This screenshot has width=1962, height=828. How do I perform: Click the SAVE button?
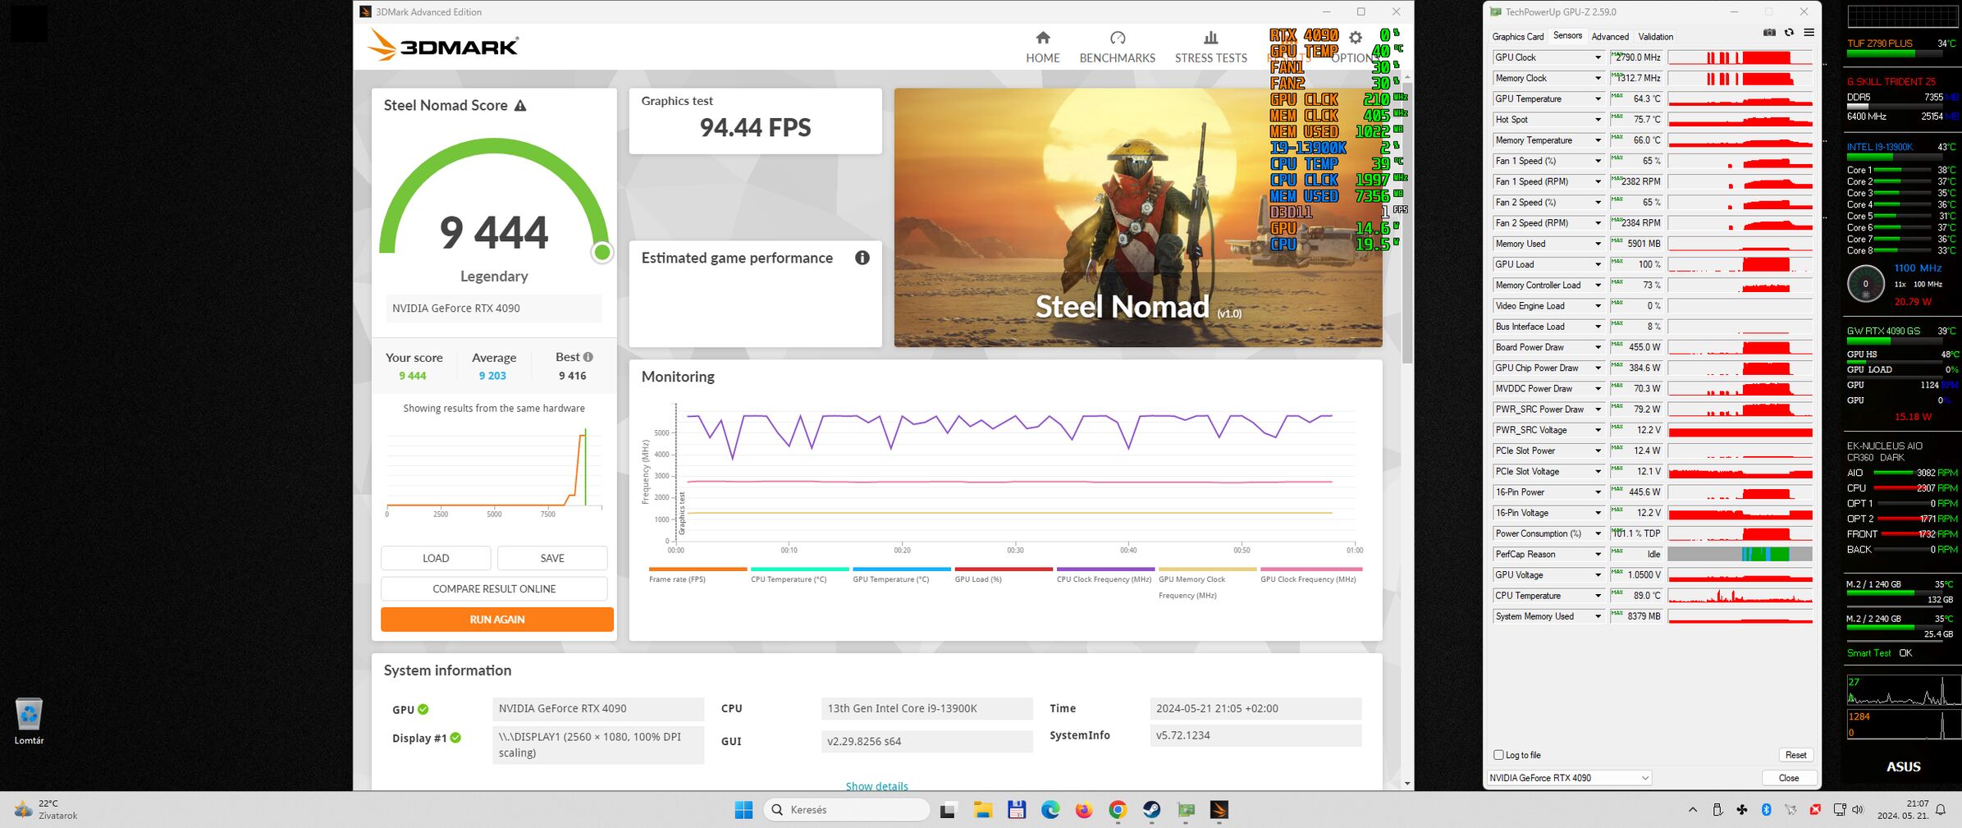click(552, 558)
